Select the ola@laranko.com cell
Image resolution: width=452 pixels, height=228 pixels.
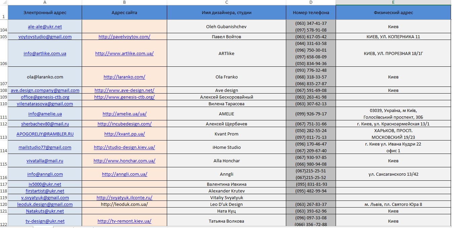45,77
